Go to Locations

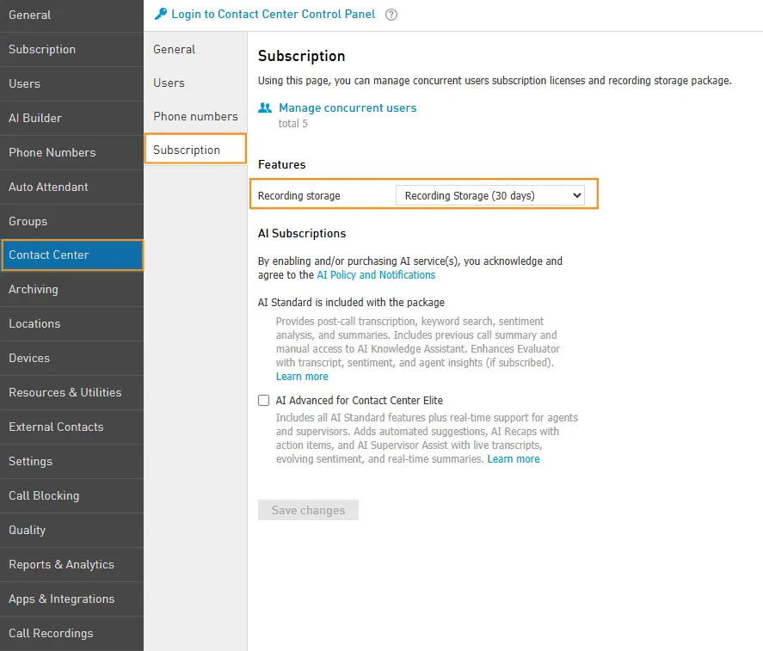[71, 324]
